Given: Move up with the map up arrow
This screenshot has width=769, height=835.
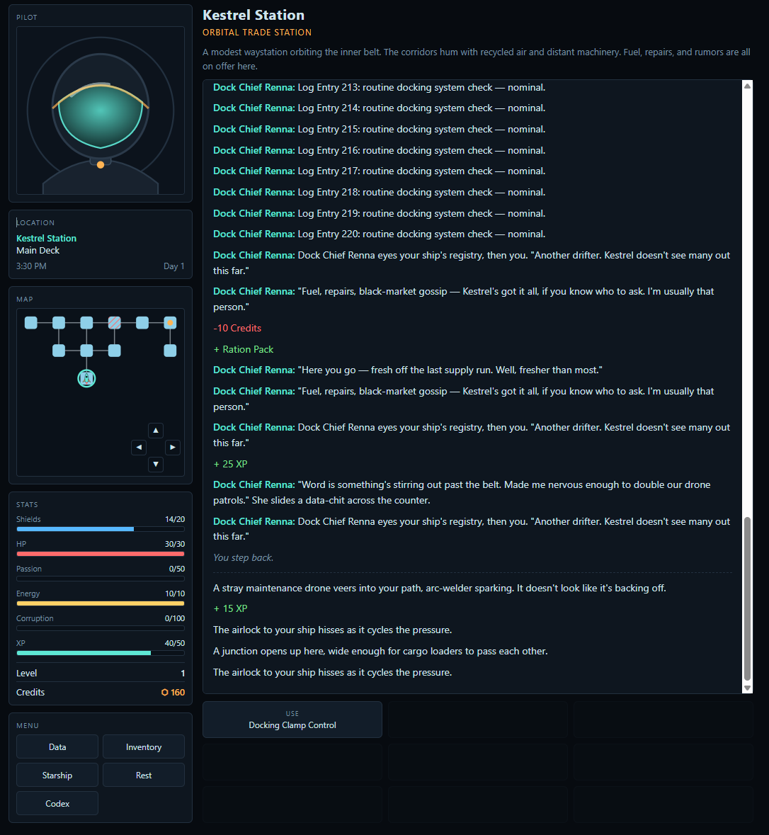Looking at the screenshot, I should [156, 431].
